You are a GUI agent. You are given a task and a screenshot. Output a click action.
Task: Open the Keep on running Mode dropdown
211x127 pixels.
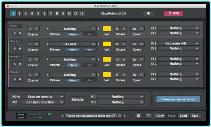[43, 97]
